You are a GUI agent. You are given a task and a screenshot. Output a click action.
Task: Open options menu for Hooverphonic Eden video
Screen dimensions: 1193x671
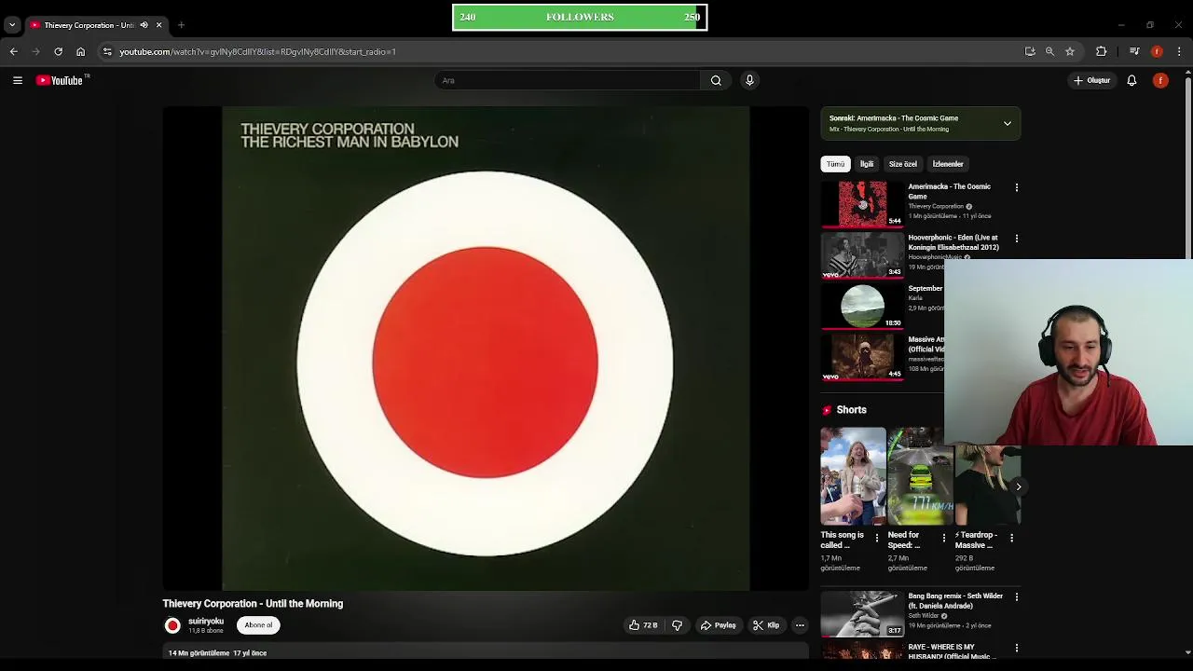pos(1017,239)
